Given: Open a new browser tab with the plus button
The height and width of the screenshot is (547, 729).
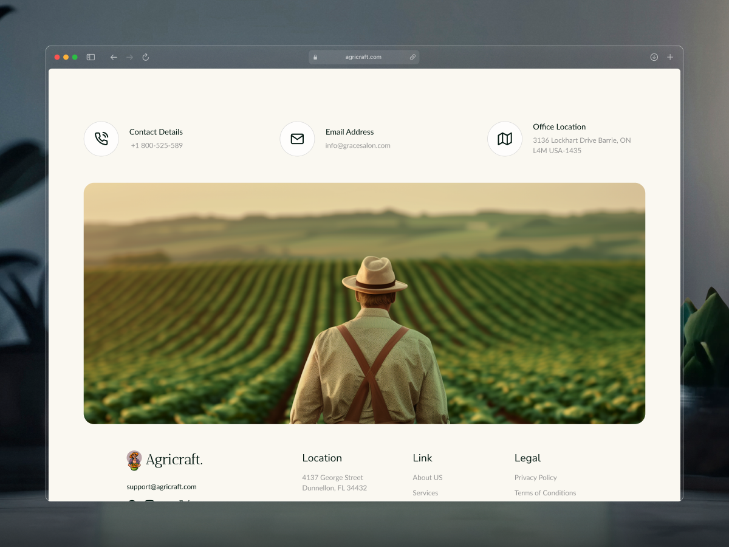Looking at the screenshot, I should point(669,57).
